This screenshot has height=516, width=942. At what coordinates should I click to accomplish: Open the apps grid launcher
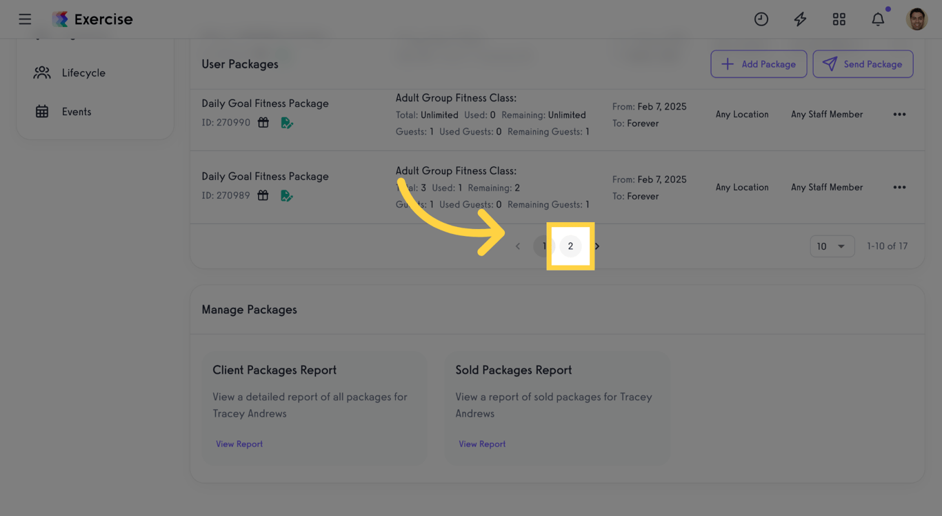(x=839, y=19)
